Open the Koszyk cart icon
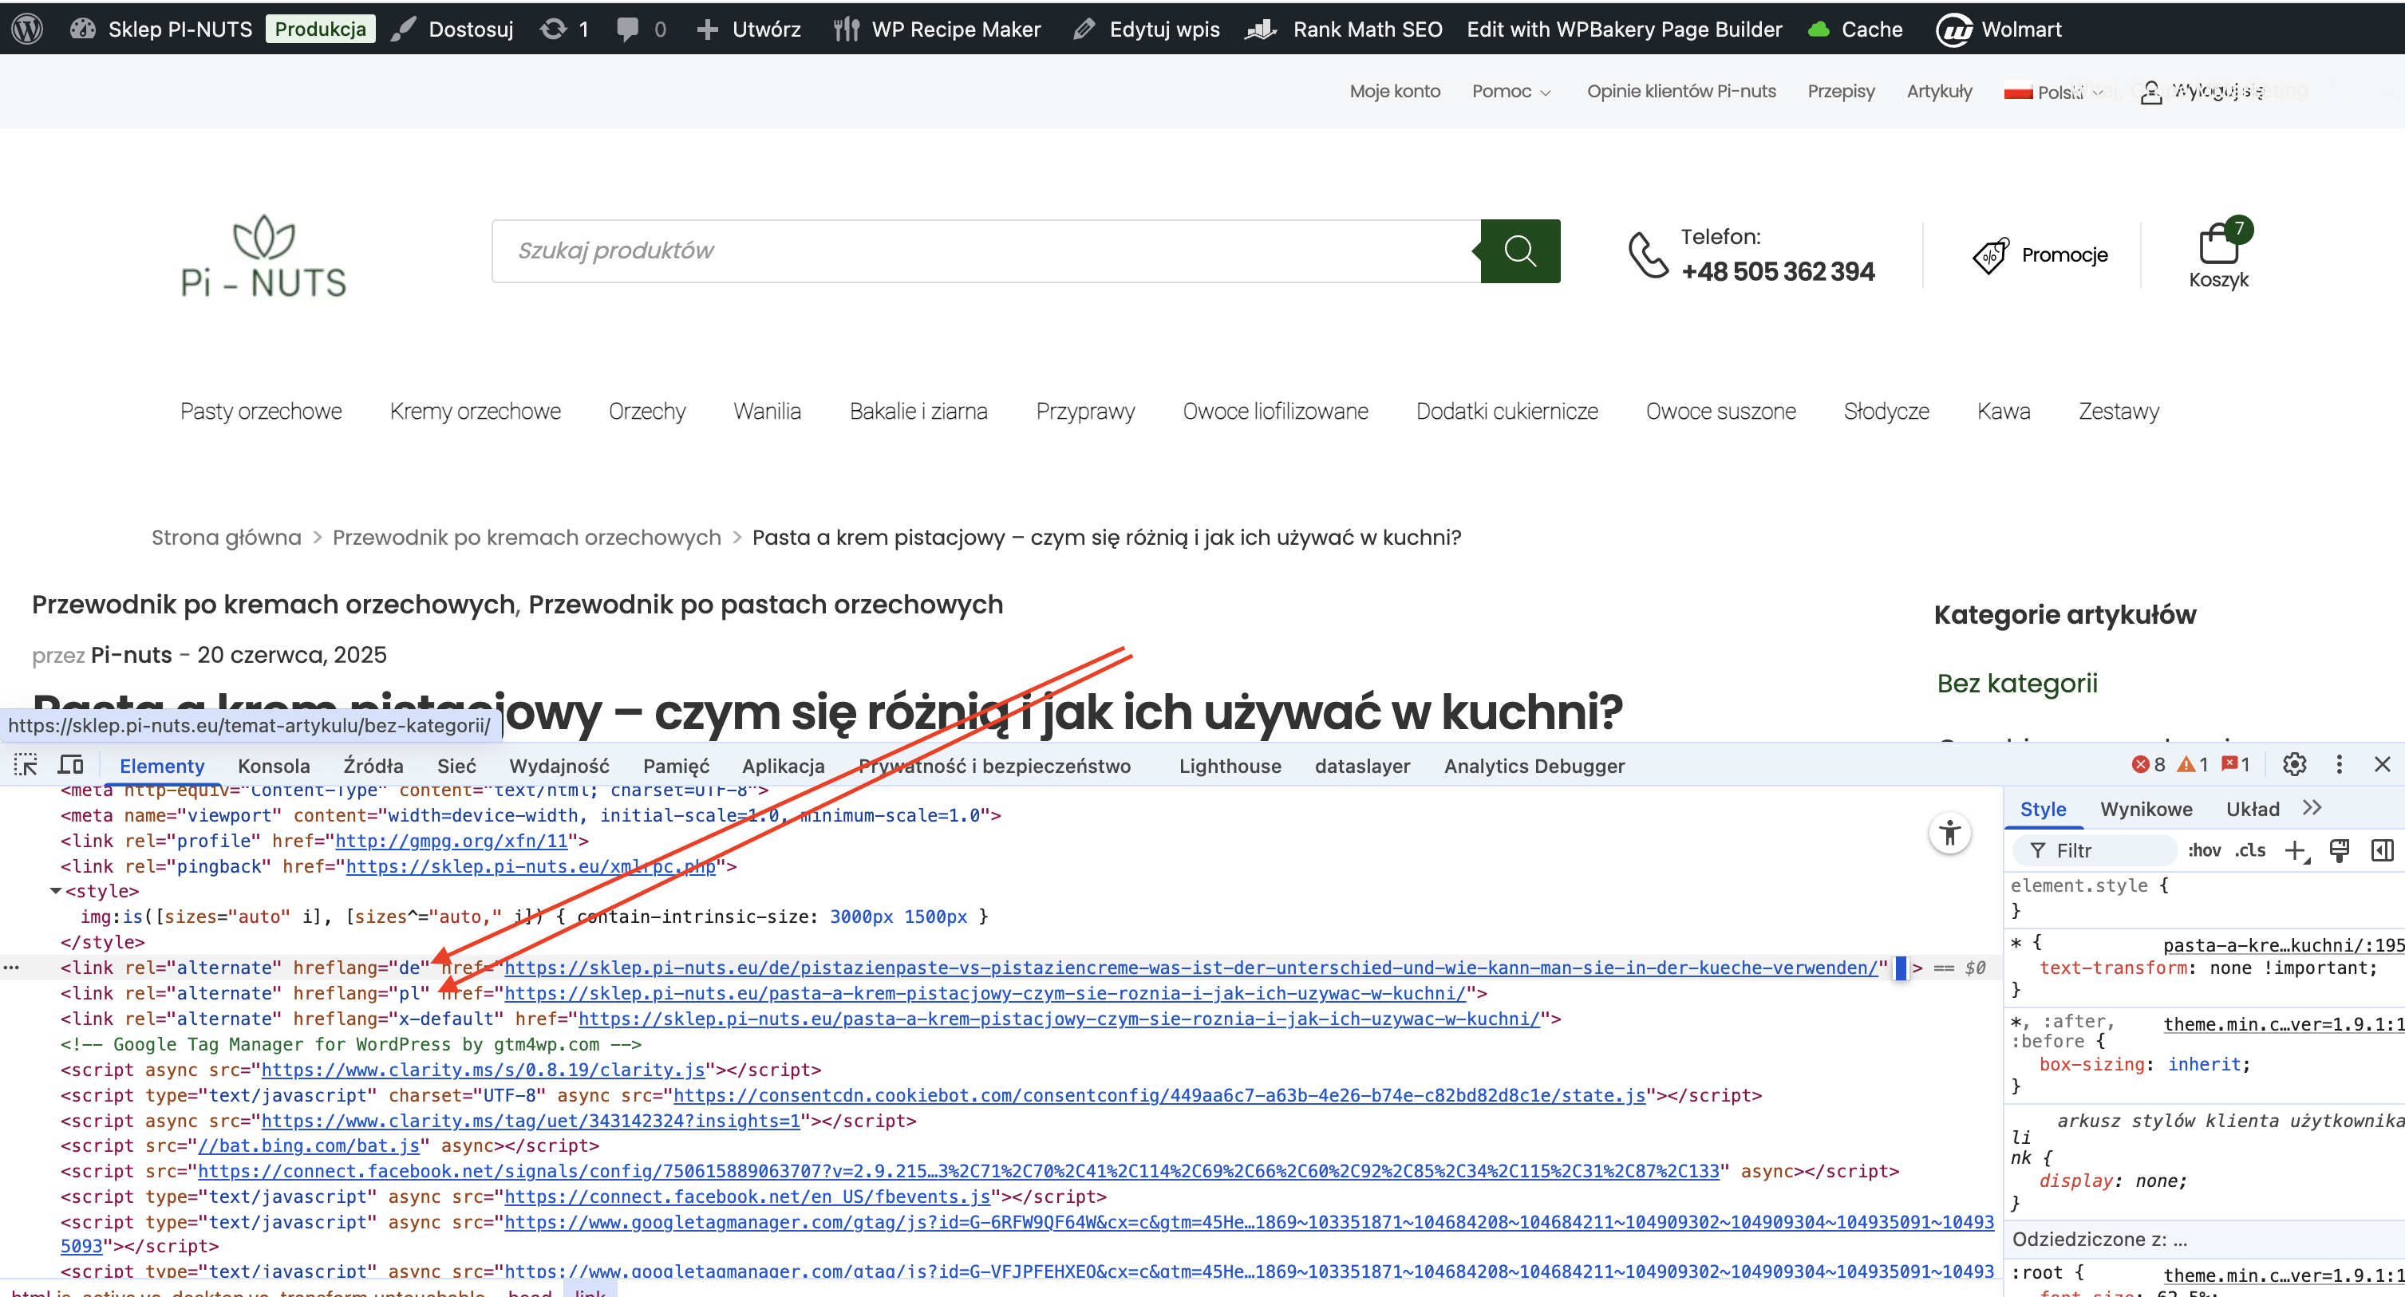 tap(2219, 254)
